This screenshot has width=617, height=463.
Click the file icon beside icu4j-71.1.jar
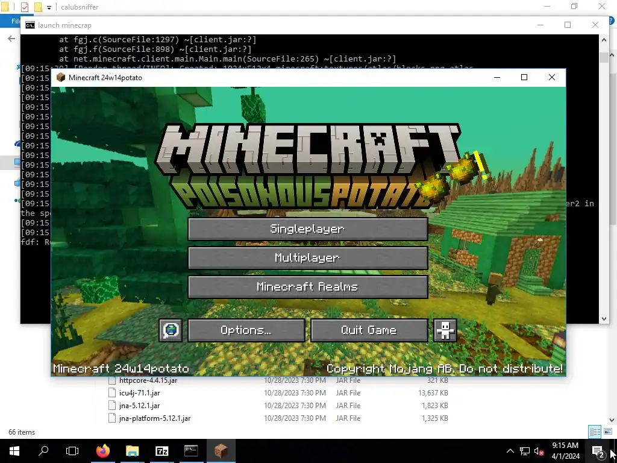112,393
